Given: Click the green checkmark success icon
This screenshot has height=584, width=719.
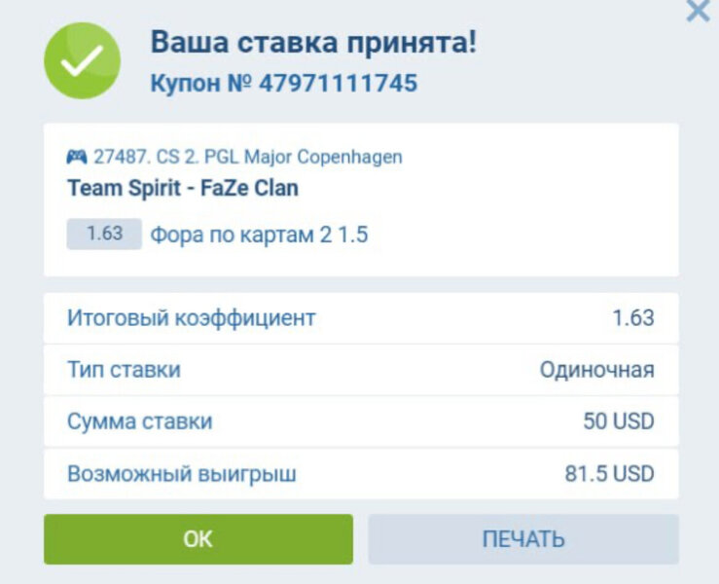Looking at the screenshot, I should [x=83, y=60].
